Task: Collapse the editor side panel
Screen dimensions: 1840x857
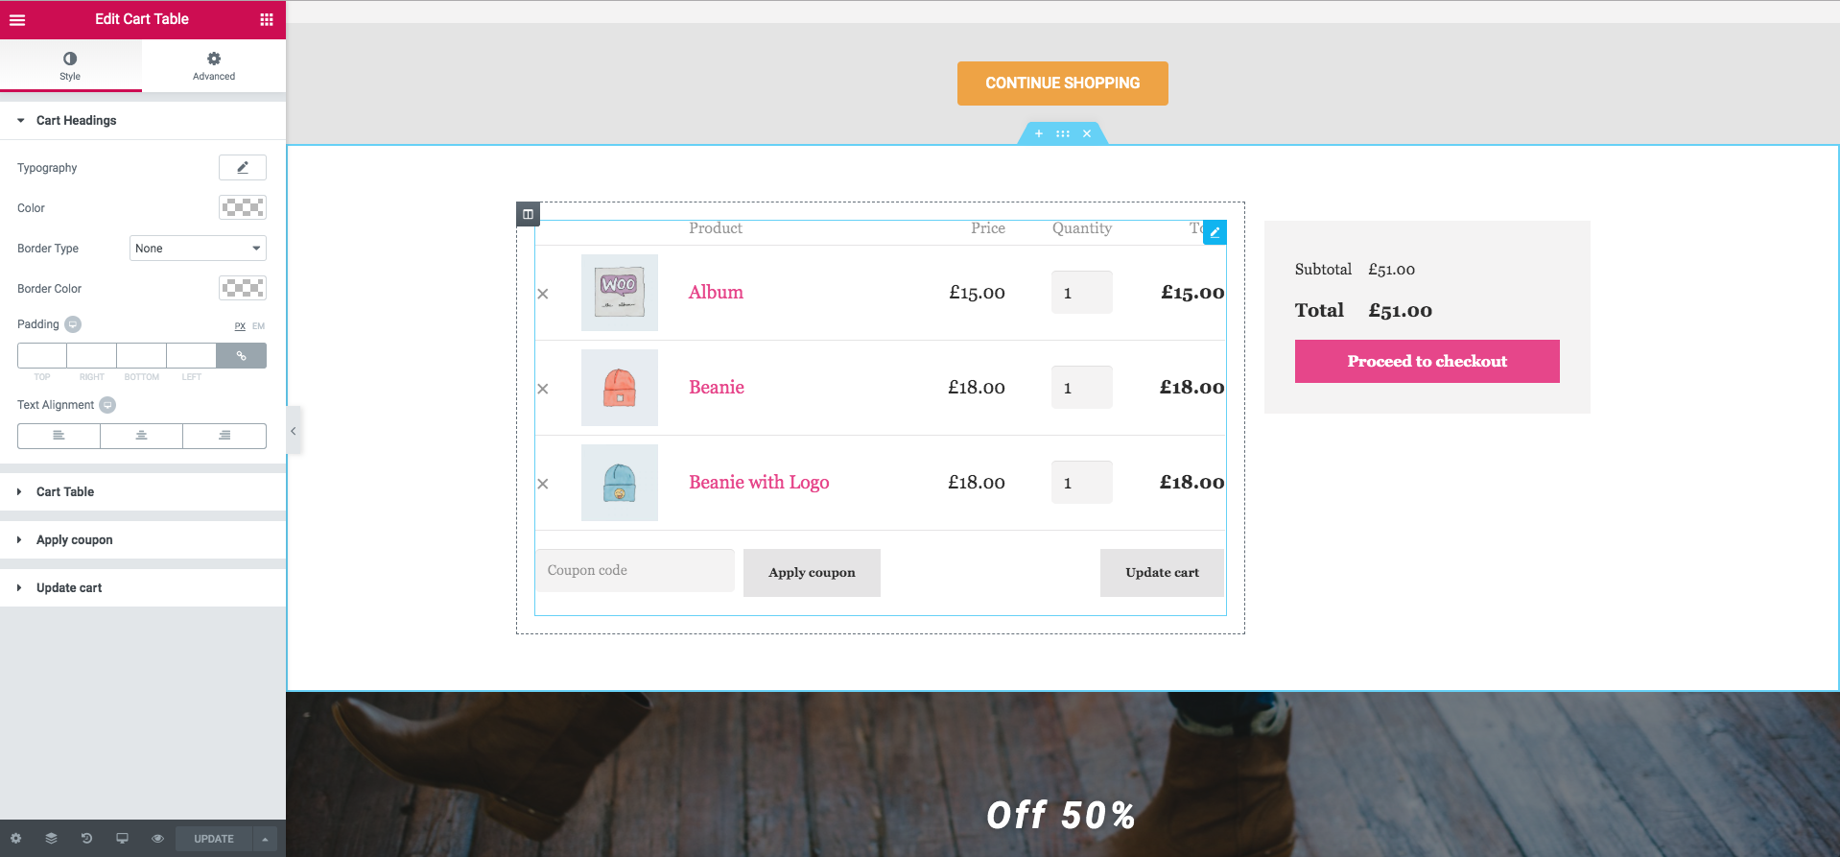Action: tap(294, 431)
